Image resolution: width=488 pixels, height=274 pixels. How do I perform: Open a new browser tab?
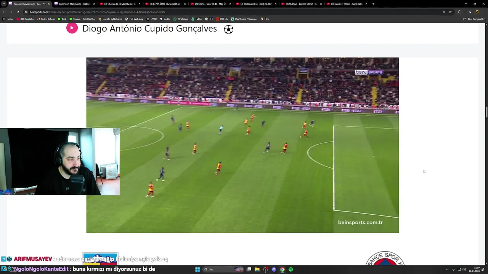373,4
